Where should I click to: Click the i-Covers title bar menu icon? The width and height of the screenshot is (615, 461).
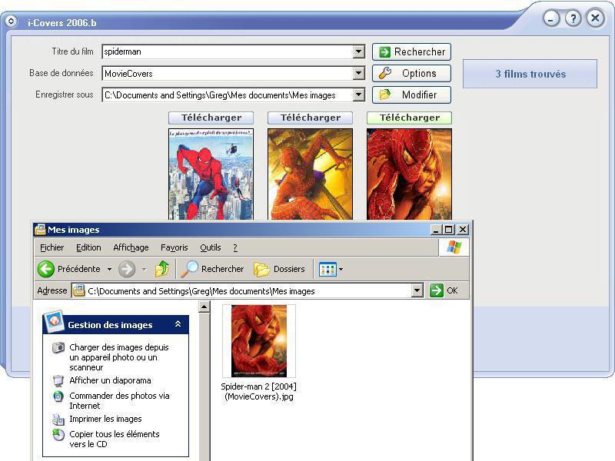[11, 21]
